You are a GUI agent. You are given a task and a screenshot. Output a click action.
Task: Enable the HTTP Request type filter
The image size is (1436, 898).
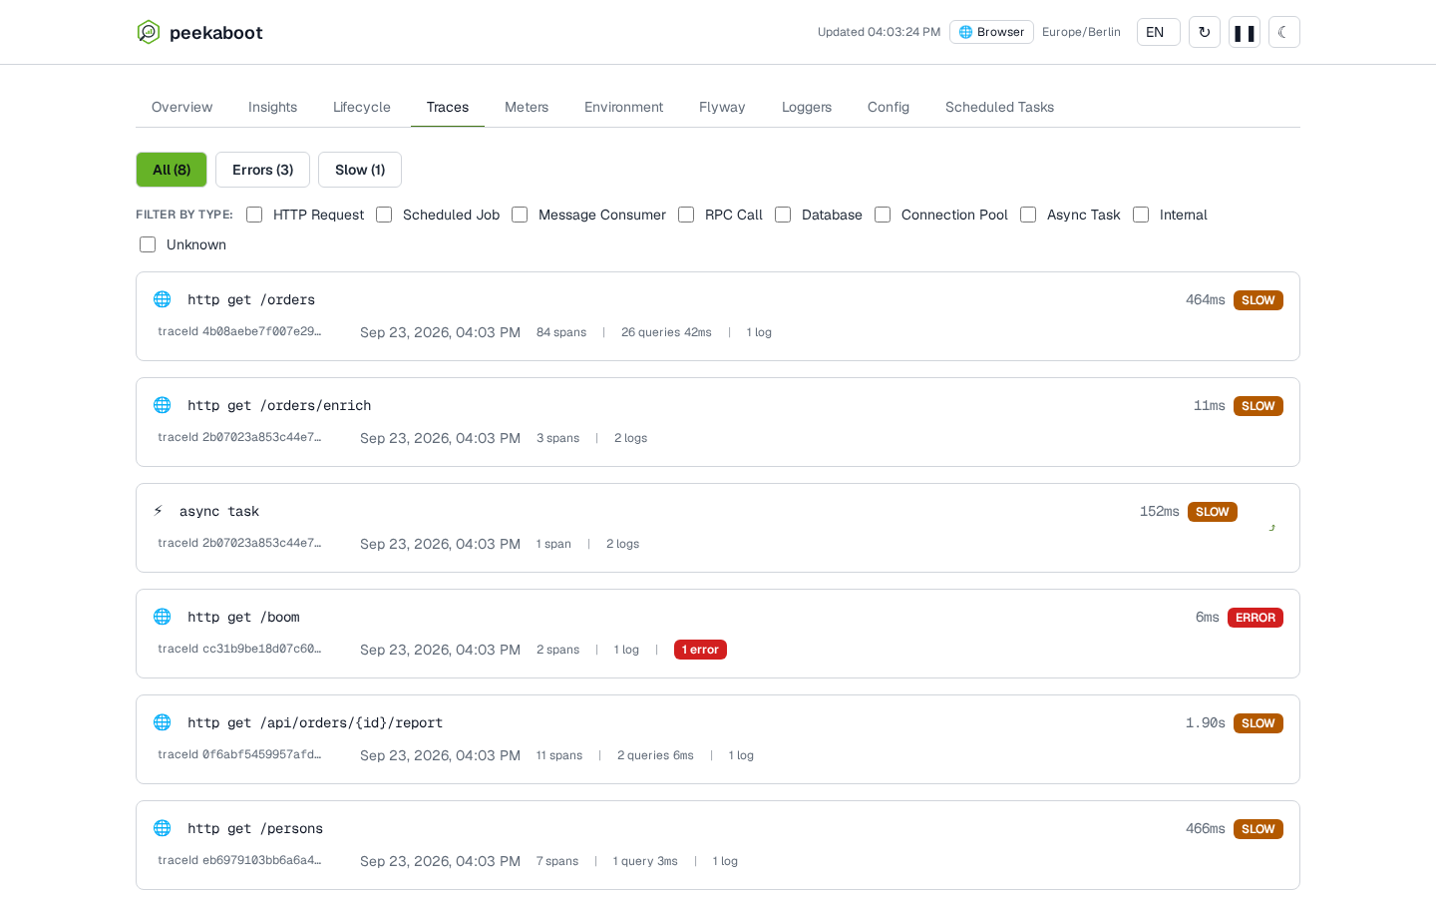(x=254, y=215)
